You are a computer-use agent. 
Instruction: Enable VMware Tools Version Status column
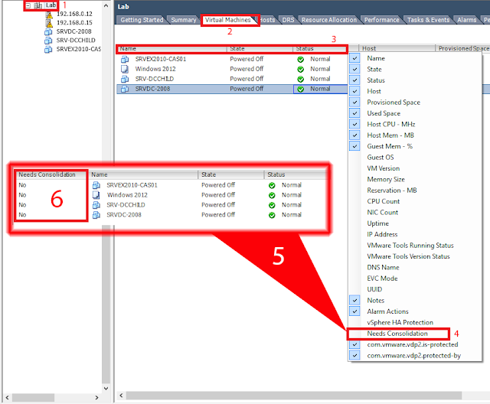click(415, 256)
